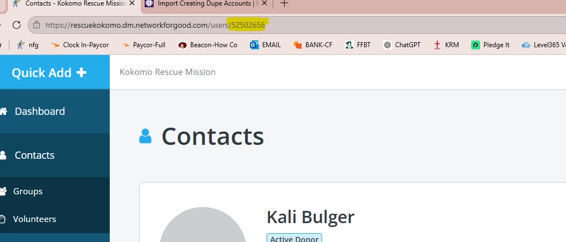
Task: Close the Contacts browser tab
Action: [x=132, y=4]
